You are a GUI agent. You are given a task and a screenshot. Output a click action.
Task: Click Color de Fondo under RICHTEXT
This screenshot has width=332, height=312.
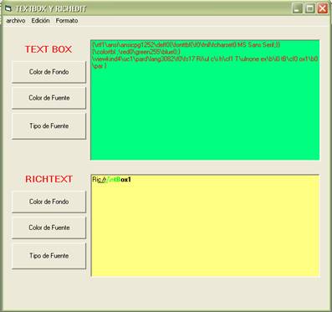[49, 202]
